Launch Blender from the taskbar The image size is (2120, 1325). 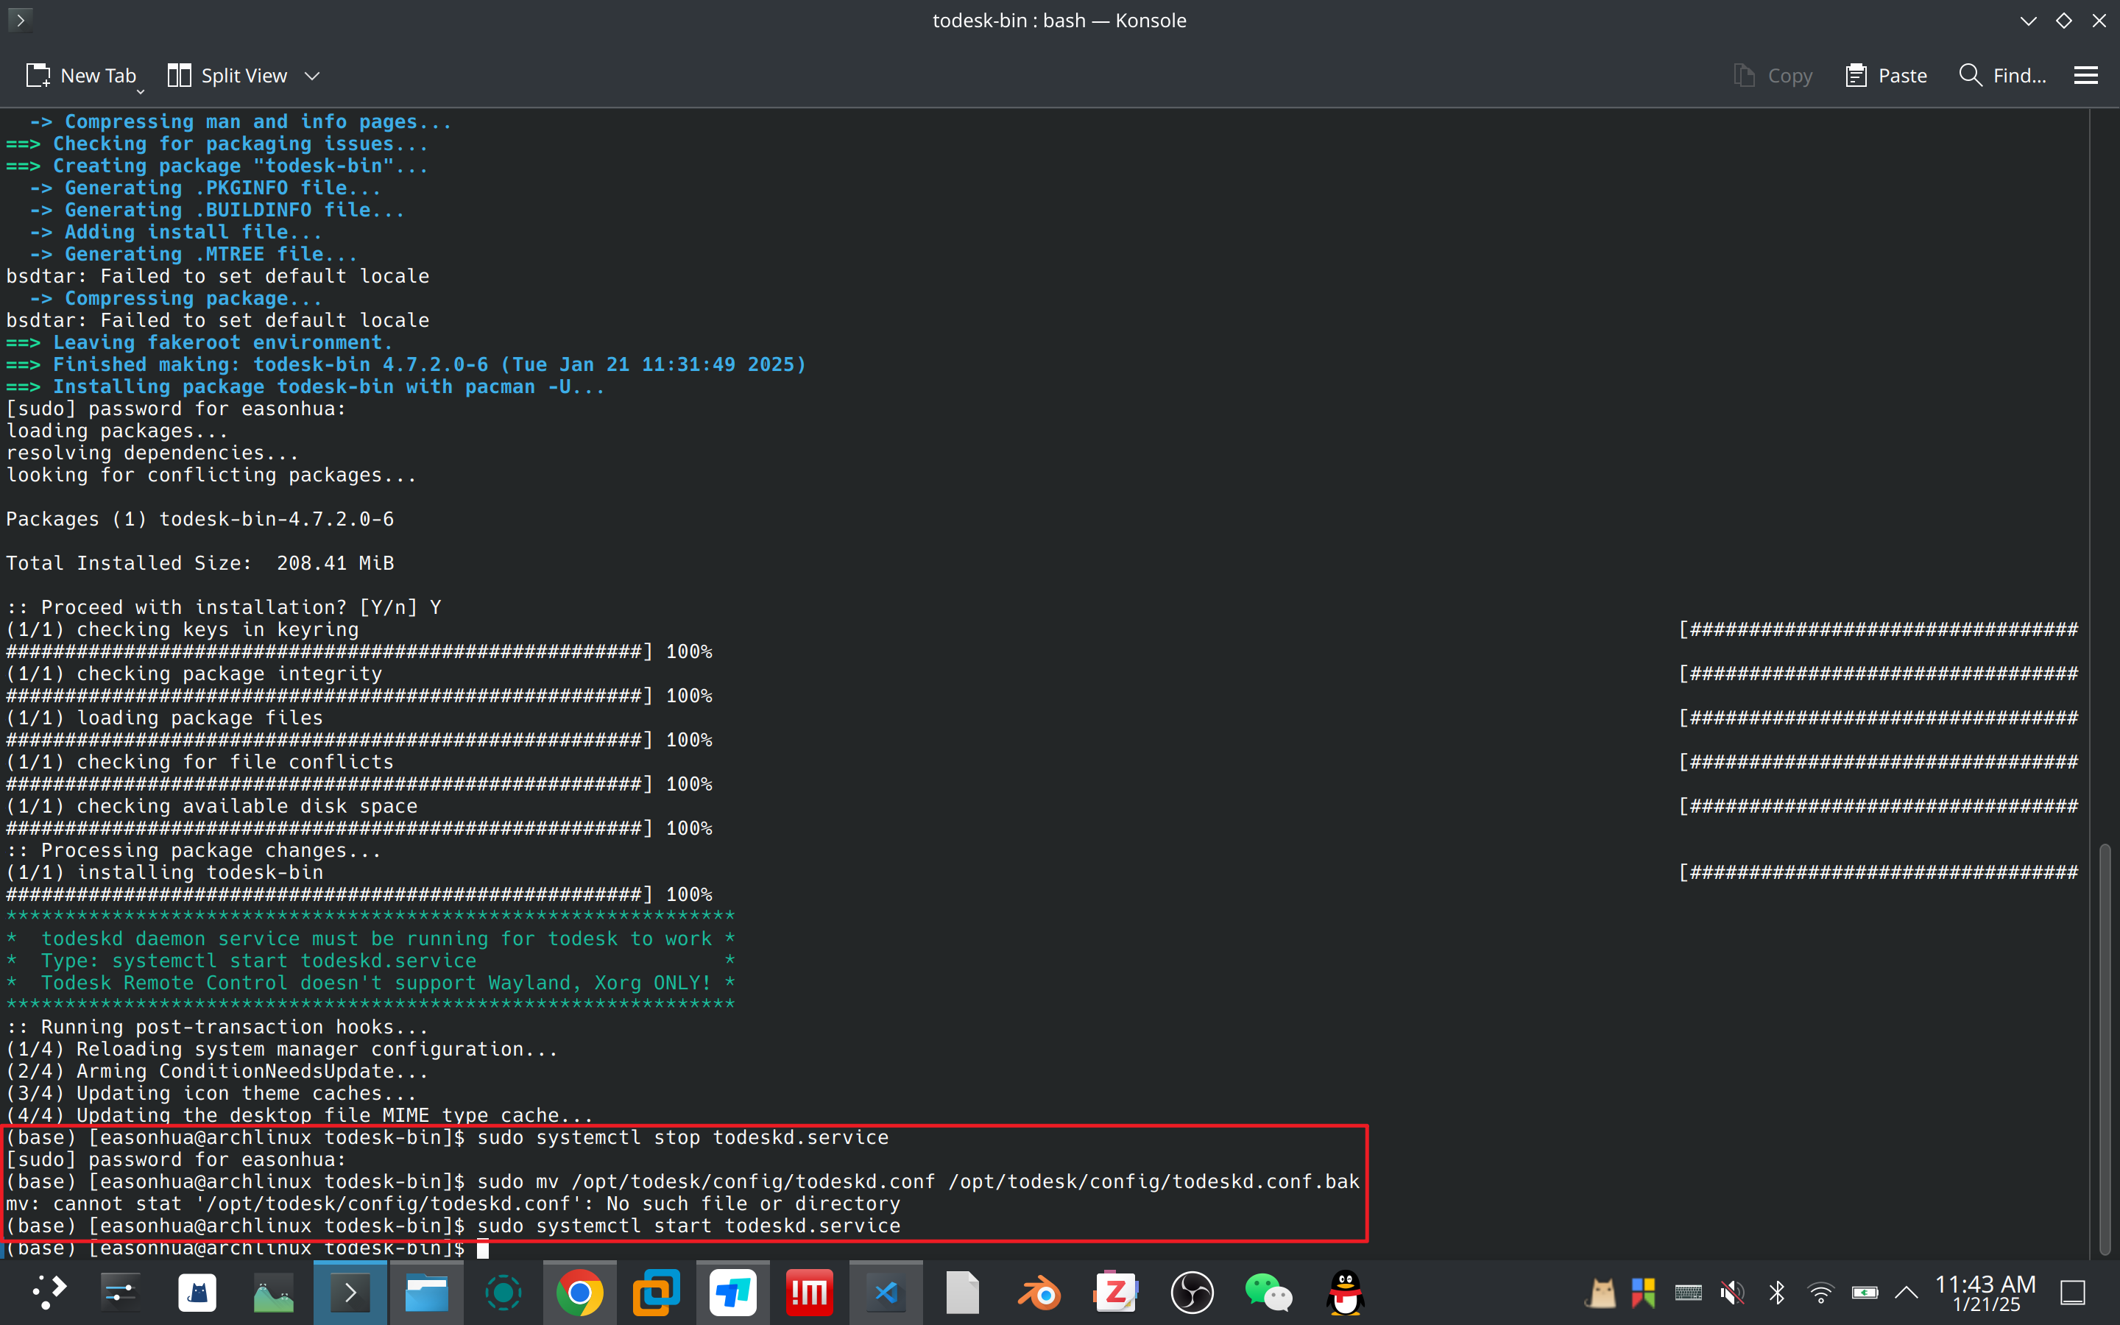1039,1293
